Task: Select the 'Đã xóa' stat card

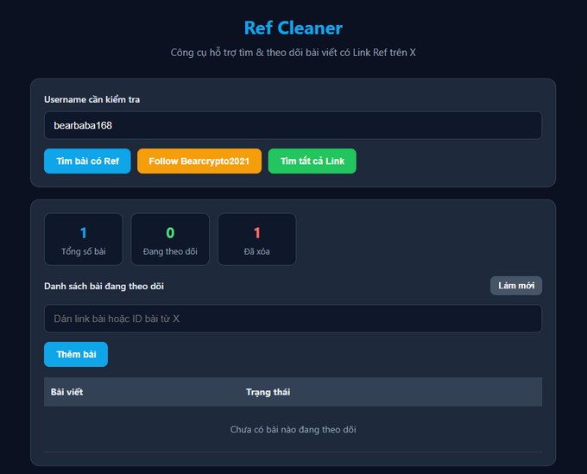Action: 257,240
